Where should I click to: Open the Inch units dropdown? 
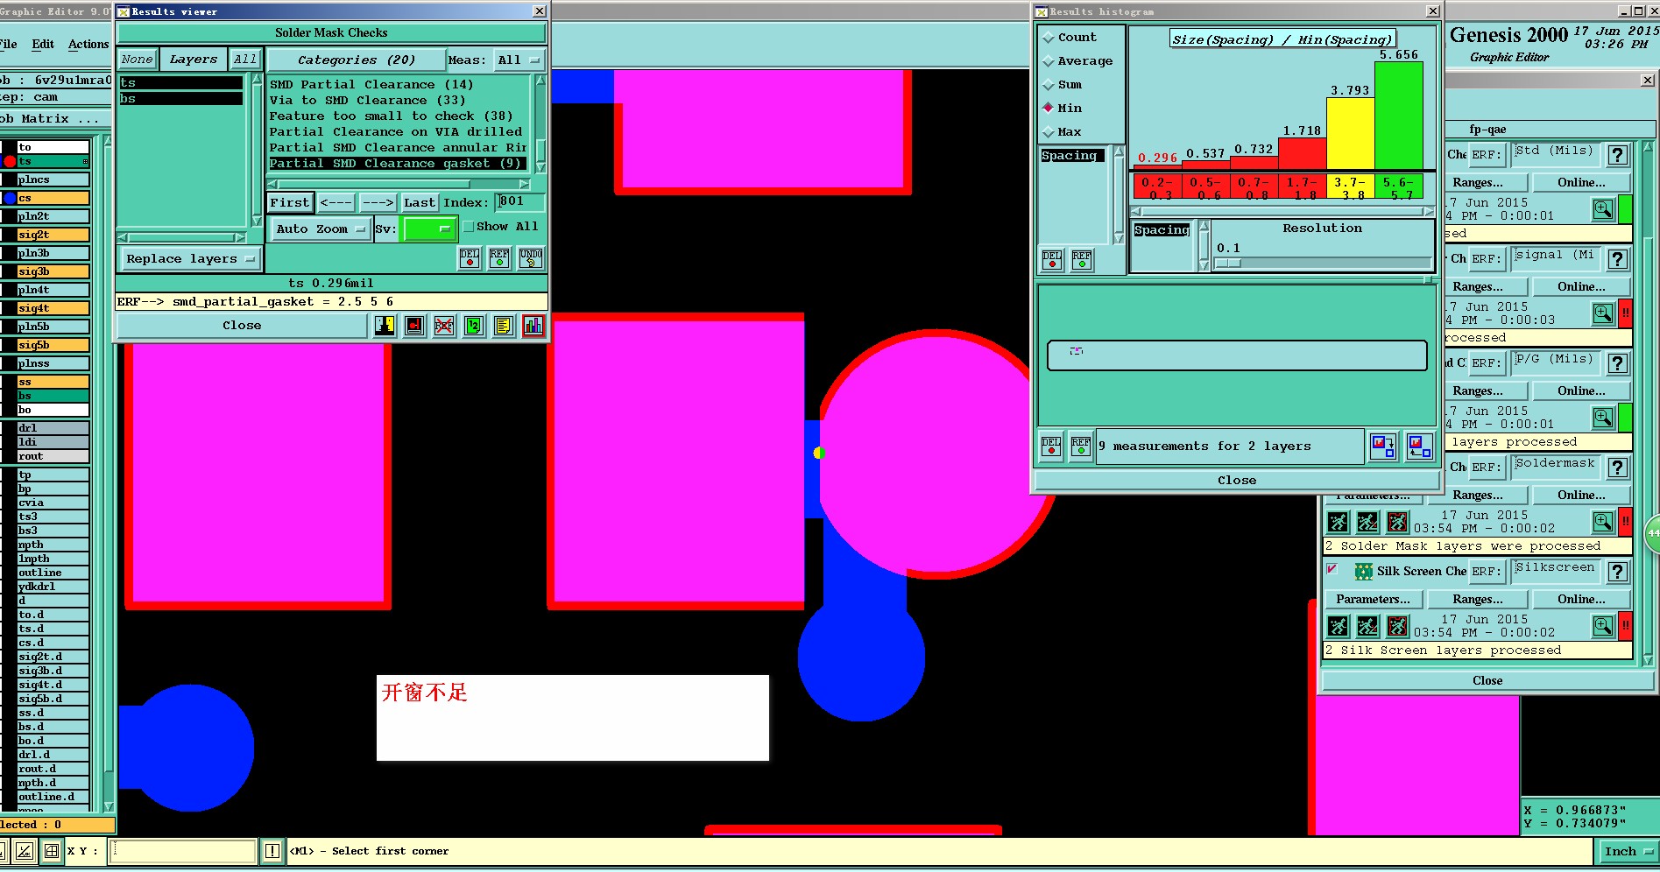pos(1628,851)
